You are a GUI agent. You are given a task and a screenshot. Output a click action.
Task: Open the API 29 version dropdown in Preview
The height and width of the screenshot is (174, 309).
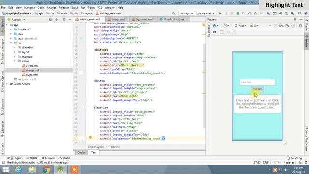(254, 26)
